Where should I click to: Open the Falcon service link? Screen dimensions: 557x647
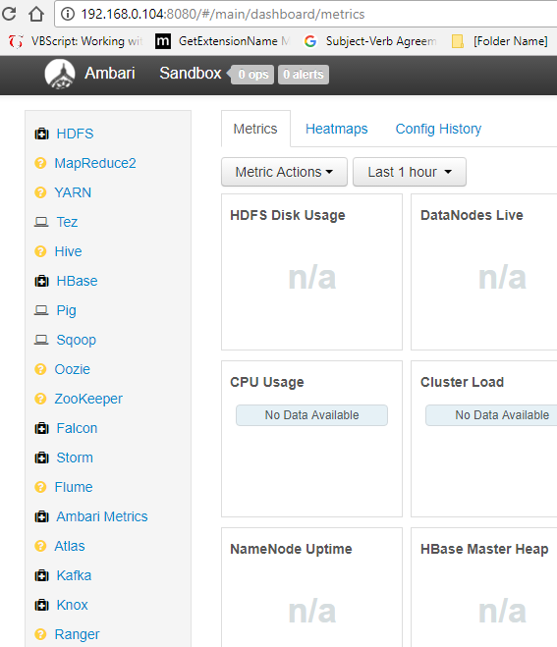(x=77, y=428)
